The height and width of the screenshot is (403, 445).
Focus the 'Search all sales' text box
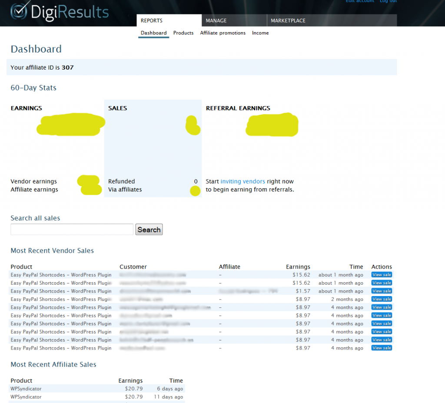point(72,230)
